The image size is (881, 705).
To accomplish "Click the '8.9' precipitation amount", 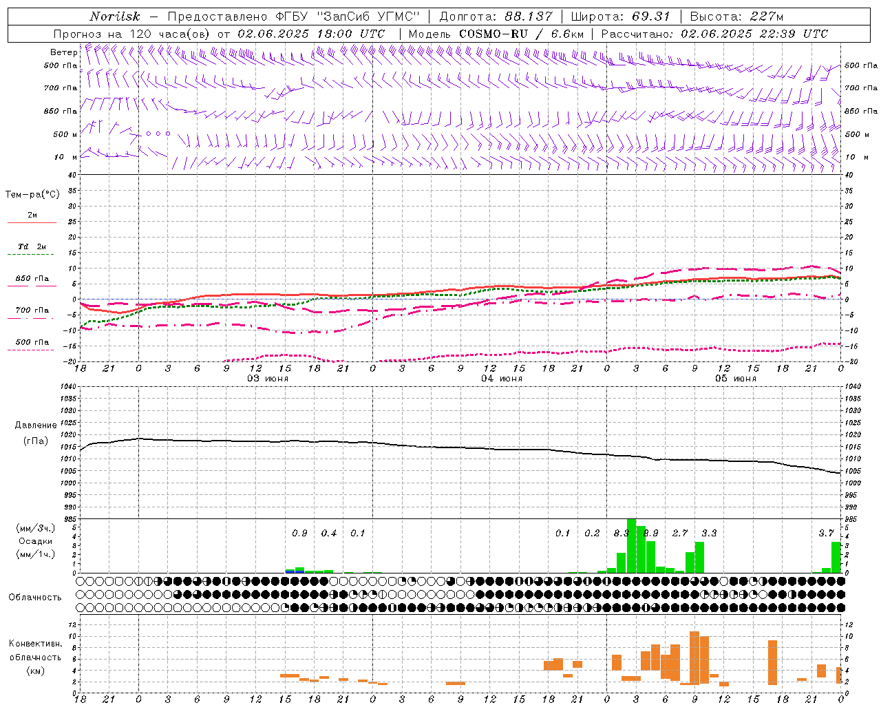I will click(x=650, y=533).
